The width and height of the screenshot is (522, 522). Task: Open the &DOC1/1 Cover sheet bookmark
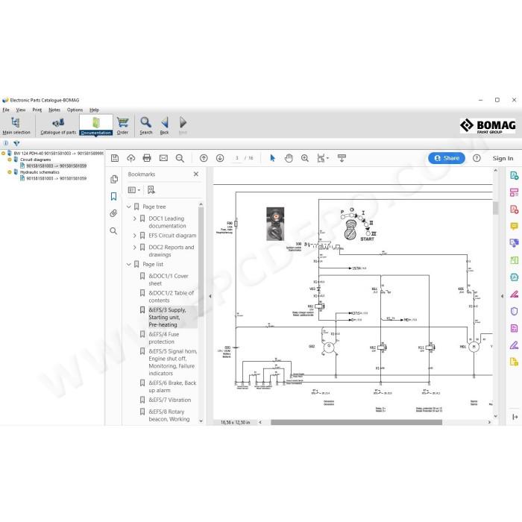tap(169, 280)
